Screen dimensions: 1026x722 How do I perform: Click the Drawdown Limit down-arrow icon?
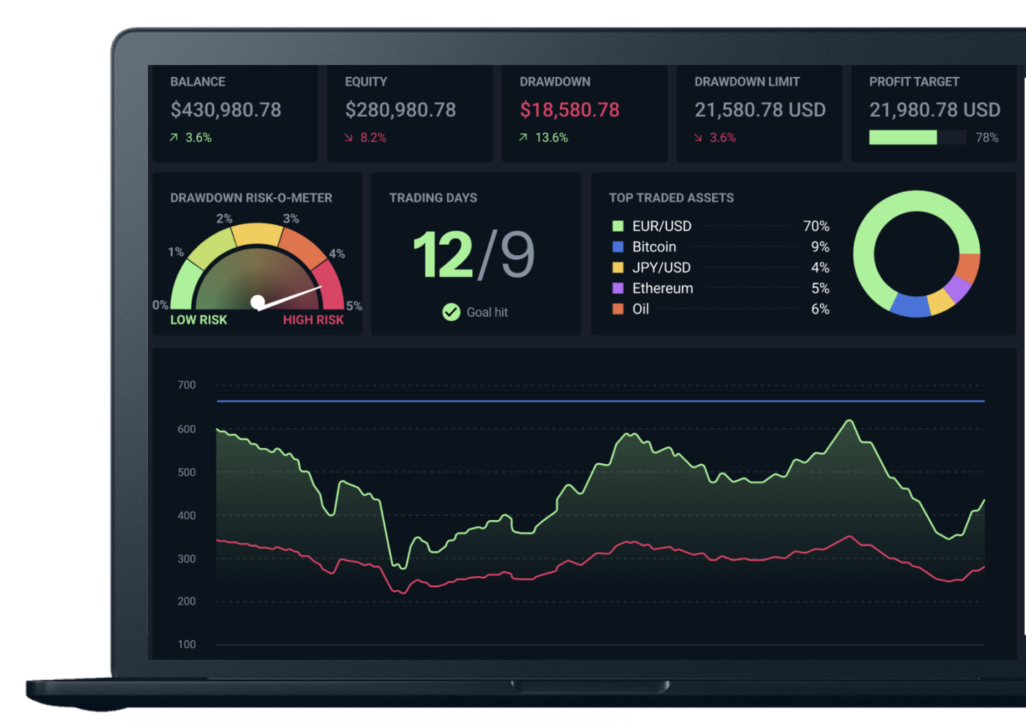[698, 138]
